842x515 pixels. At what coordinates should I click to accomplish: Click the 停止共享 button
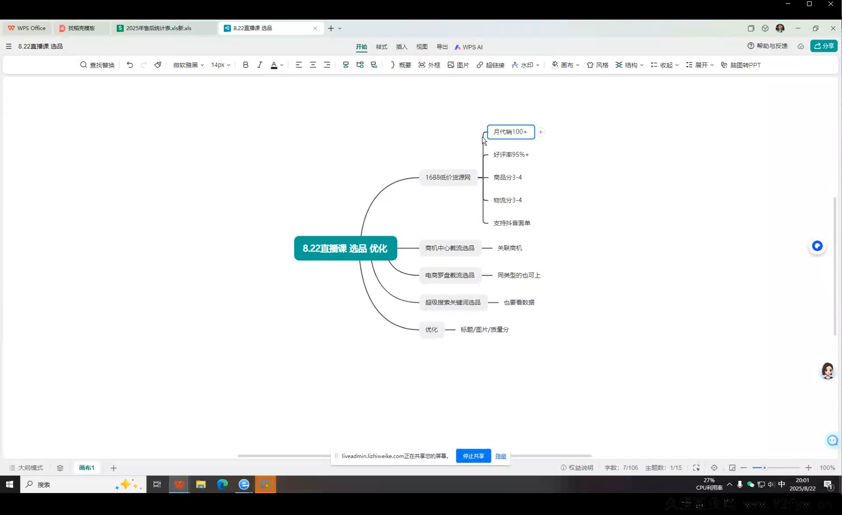pos(473,456)
